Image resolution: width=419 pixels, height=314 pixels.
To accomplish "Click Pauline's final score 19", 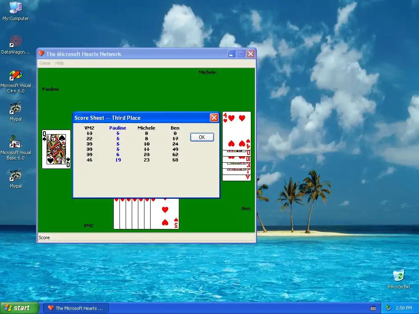I will (x=118, y=160).
